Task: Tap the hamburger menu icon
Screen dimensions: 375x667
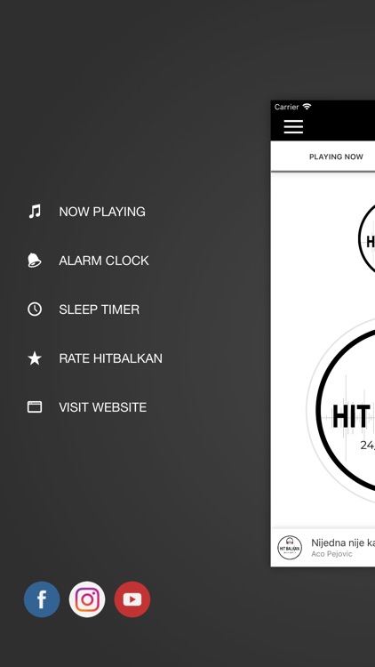Action: point(293,126)
